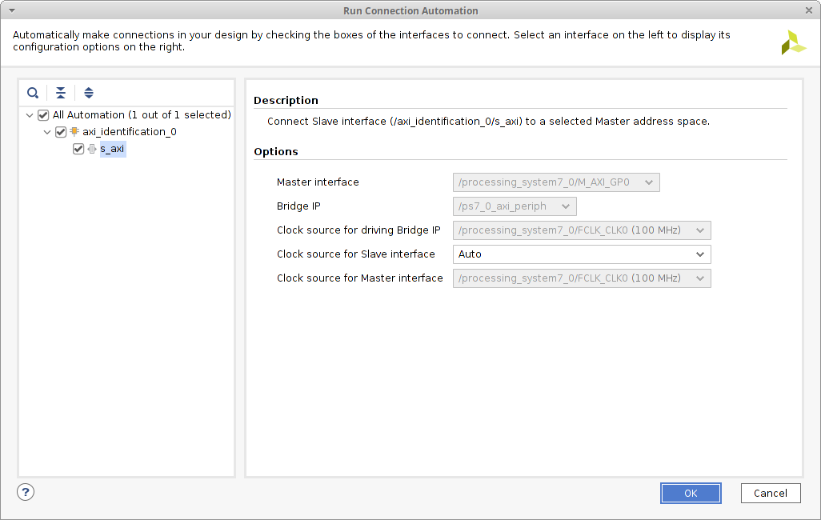The image size is (821, 520).
Task: Open the window menu arrow in title bar
Action: [11, 10]
